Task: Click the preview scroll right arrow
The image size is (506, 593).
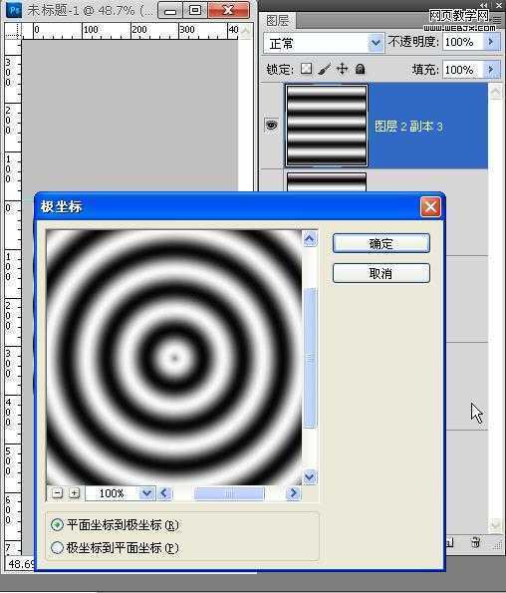Action: [x=293, y=493]
